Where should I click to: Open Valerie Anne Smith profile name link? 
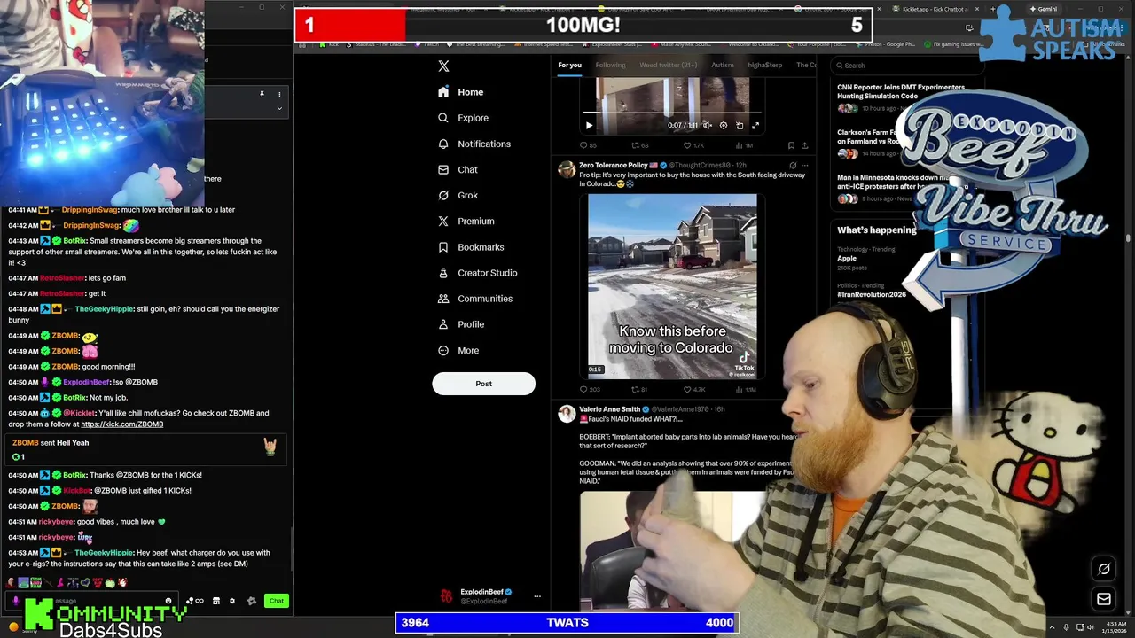(x=609, y=409)
